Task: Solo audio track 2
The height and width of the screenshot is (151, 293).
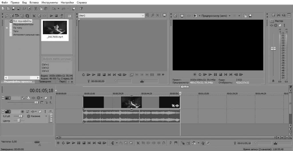Action: (45, 112)
